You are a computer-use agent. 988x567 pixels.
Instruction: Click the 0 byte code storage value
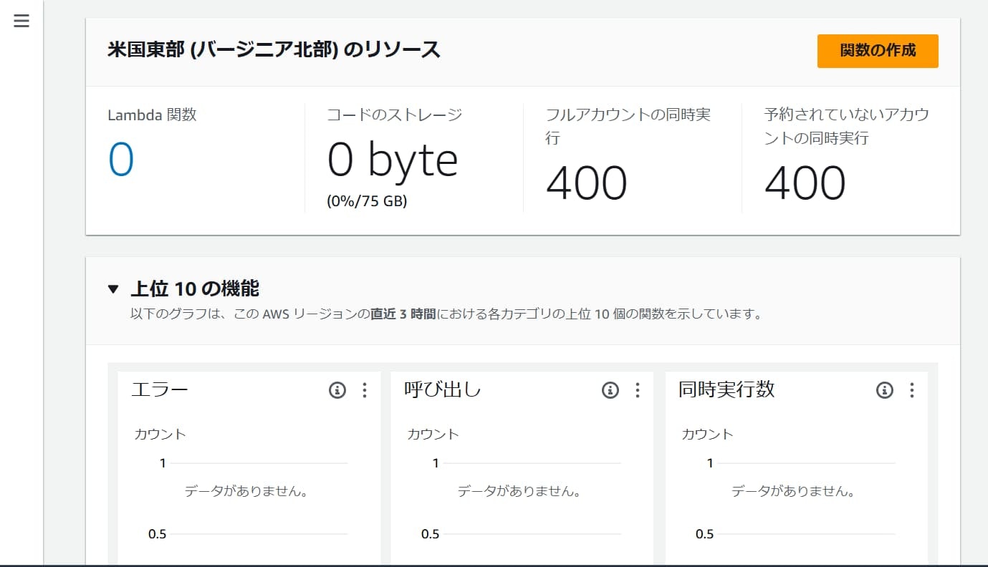pos(393,159)
